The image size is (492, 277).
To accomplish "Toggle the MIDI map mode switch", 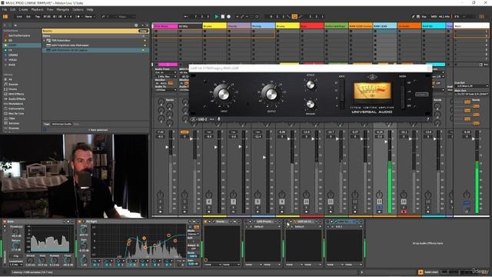I will [434, 16].
